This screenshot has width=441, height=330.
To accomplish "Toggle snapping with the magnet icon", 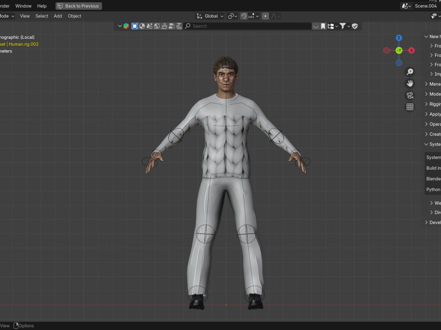I will [244, 16].
